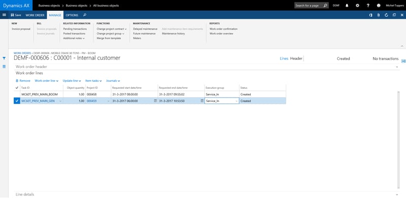
Task: Switch to the OPTIONS ribbon tab
Action: (x=72, y=15)
